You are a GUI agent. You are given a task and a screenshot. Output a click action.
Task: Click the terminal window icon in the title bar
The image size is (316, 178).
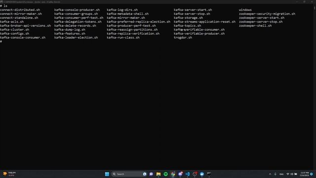pyautogui.click(x=1, y=2)
